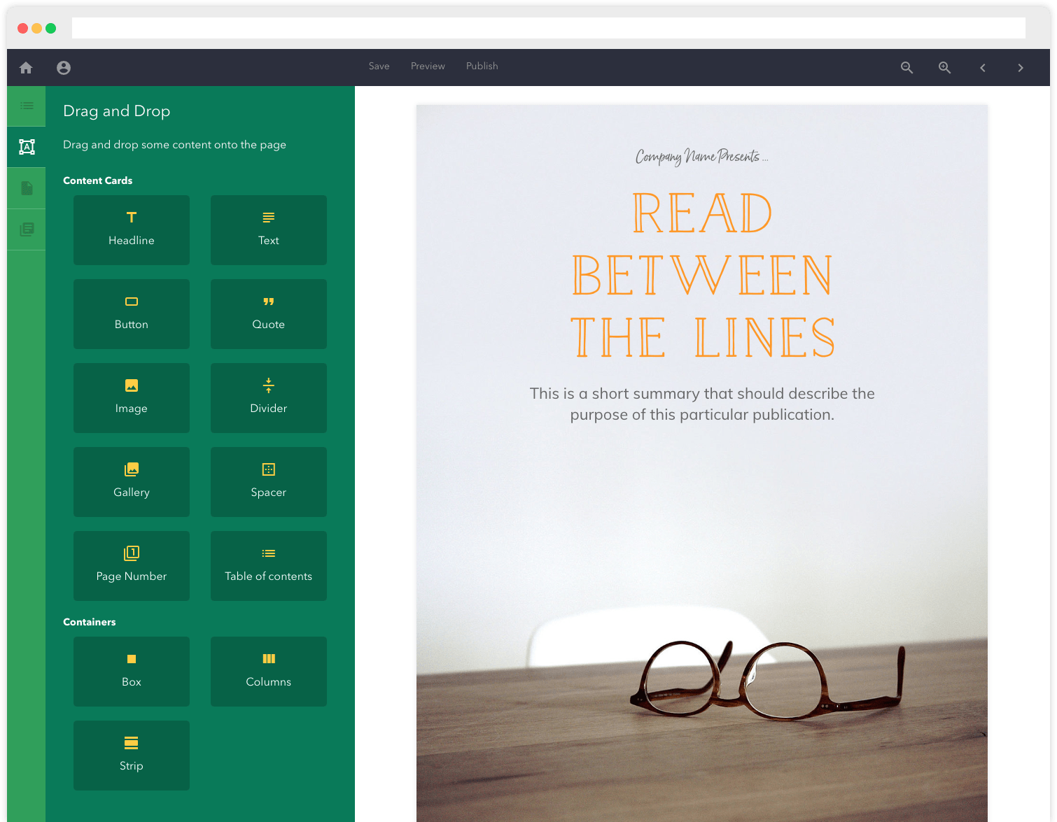This screenshot has height=822, width=1057.
Task: Click Preview in the top menu
Action: (x=428, y=66)
